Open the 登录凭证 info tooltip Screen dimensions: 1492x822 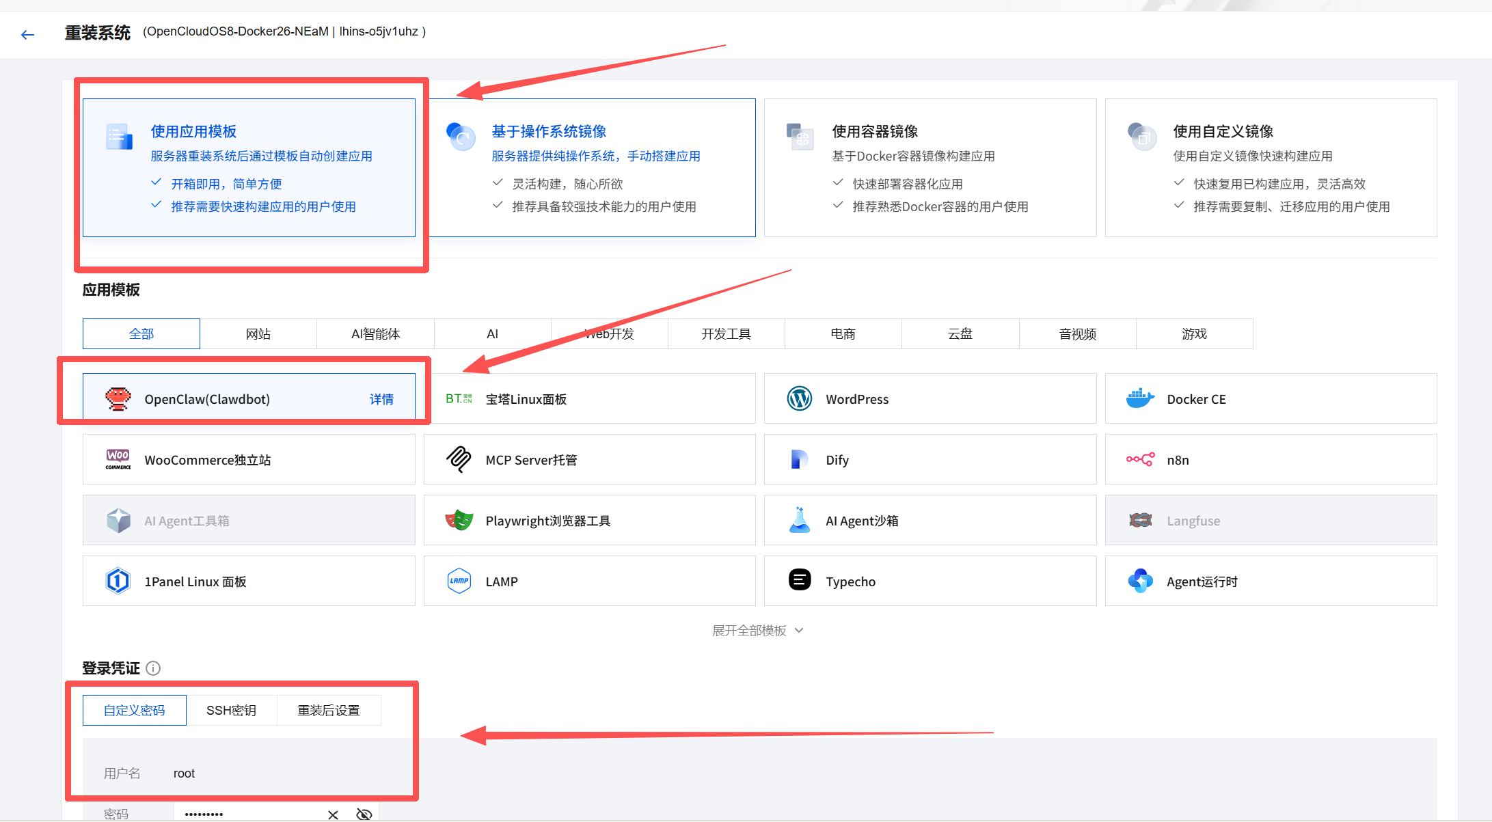coord(154,668)
